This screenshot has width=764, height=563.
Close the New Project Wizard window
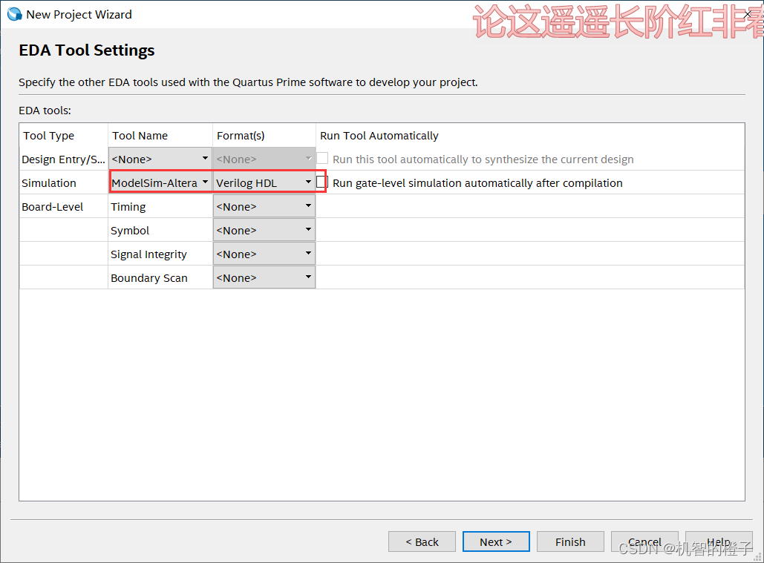pos(749,14)
